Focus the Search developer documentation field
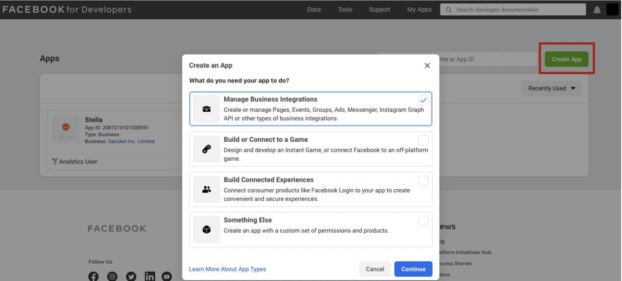 point(513,10)
